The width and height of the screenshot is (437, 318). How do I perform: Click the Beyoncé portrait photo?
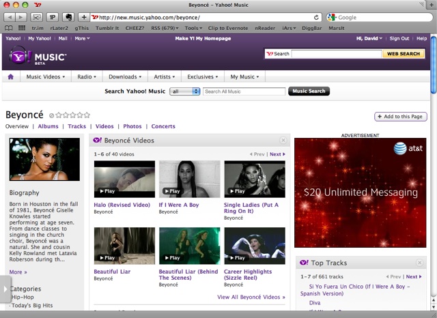(x=44, y=159)
